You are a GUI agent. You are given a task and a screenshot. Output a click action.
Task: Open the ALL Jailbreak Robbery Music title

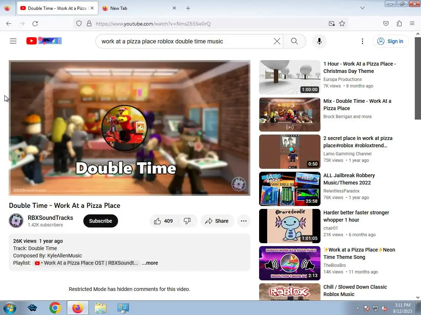(349, 179)
